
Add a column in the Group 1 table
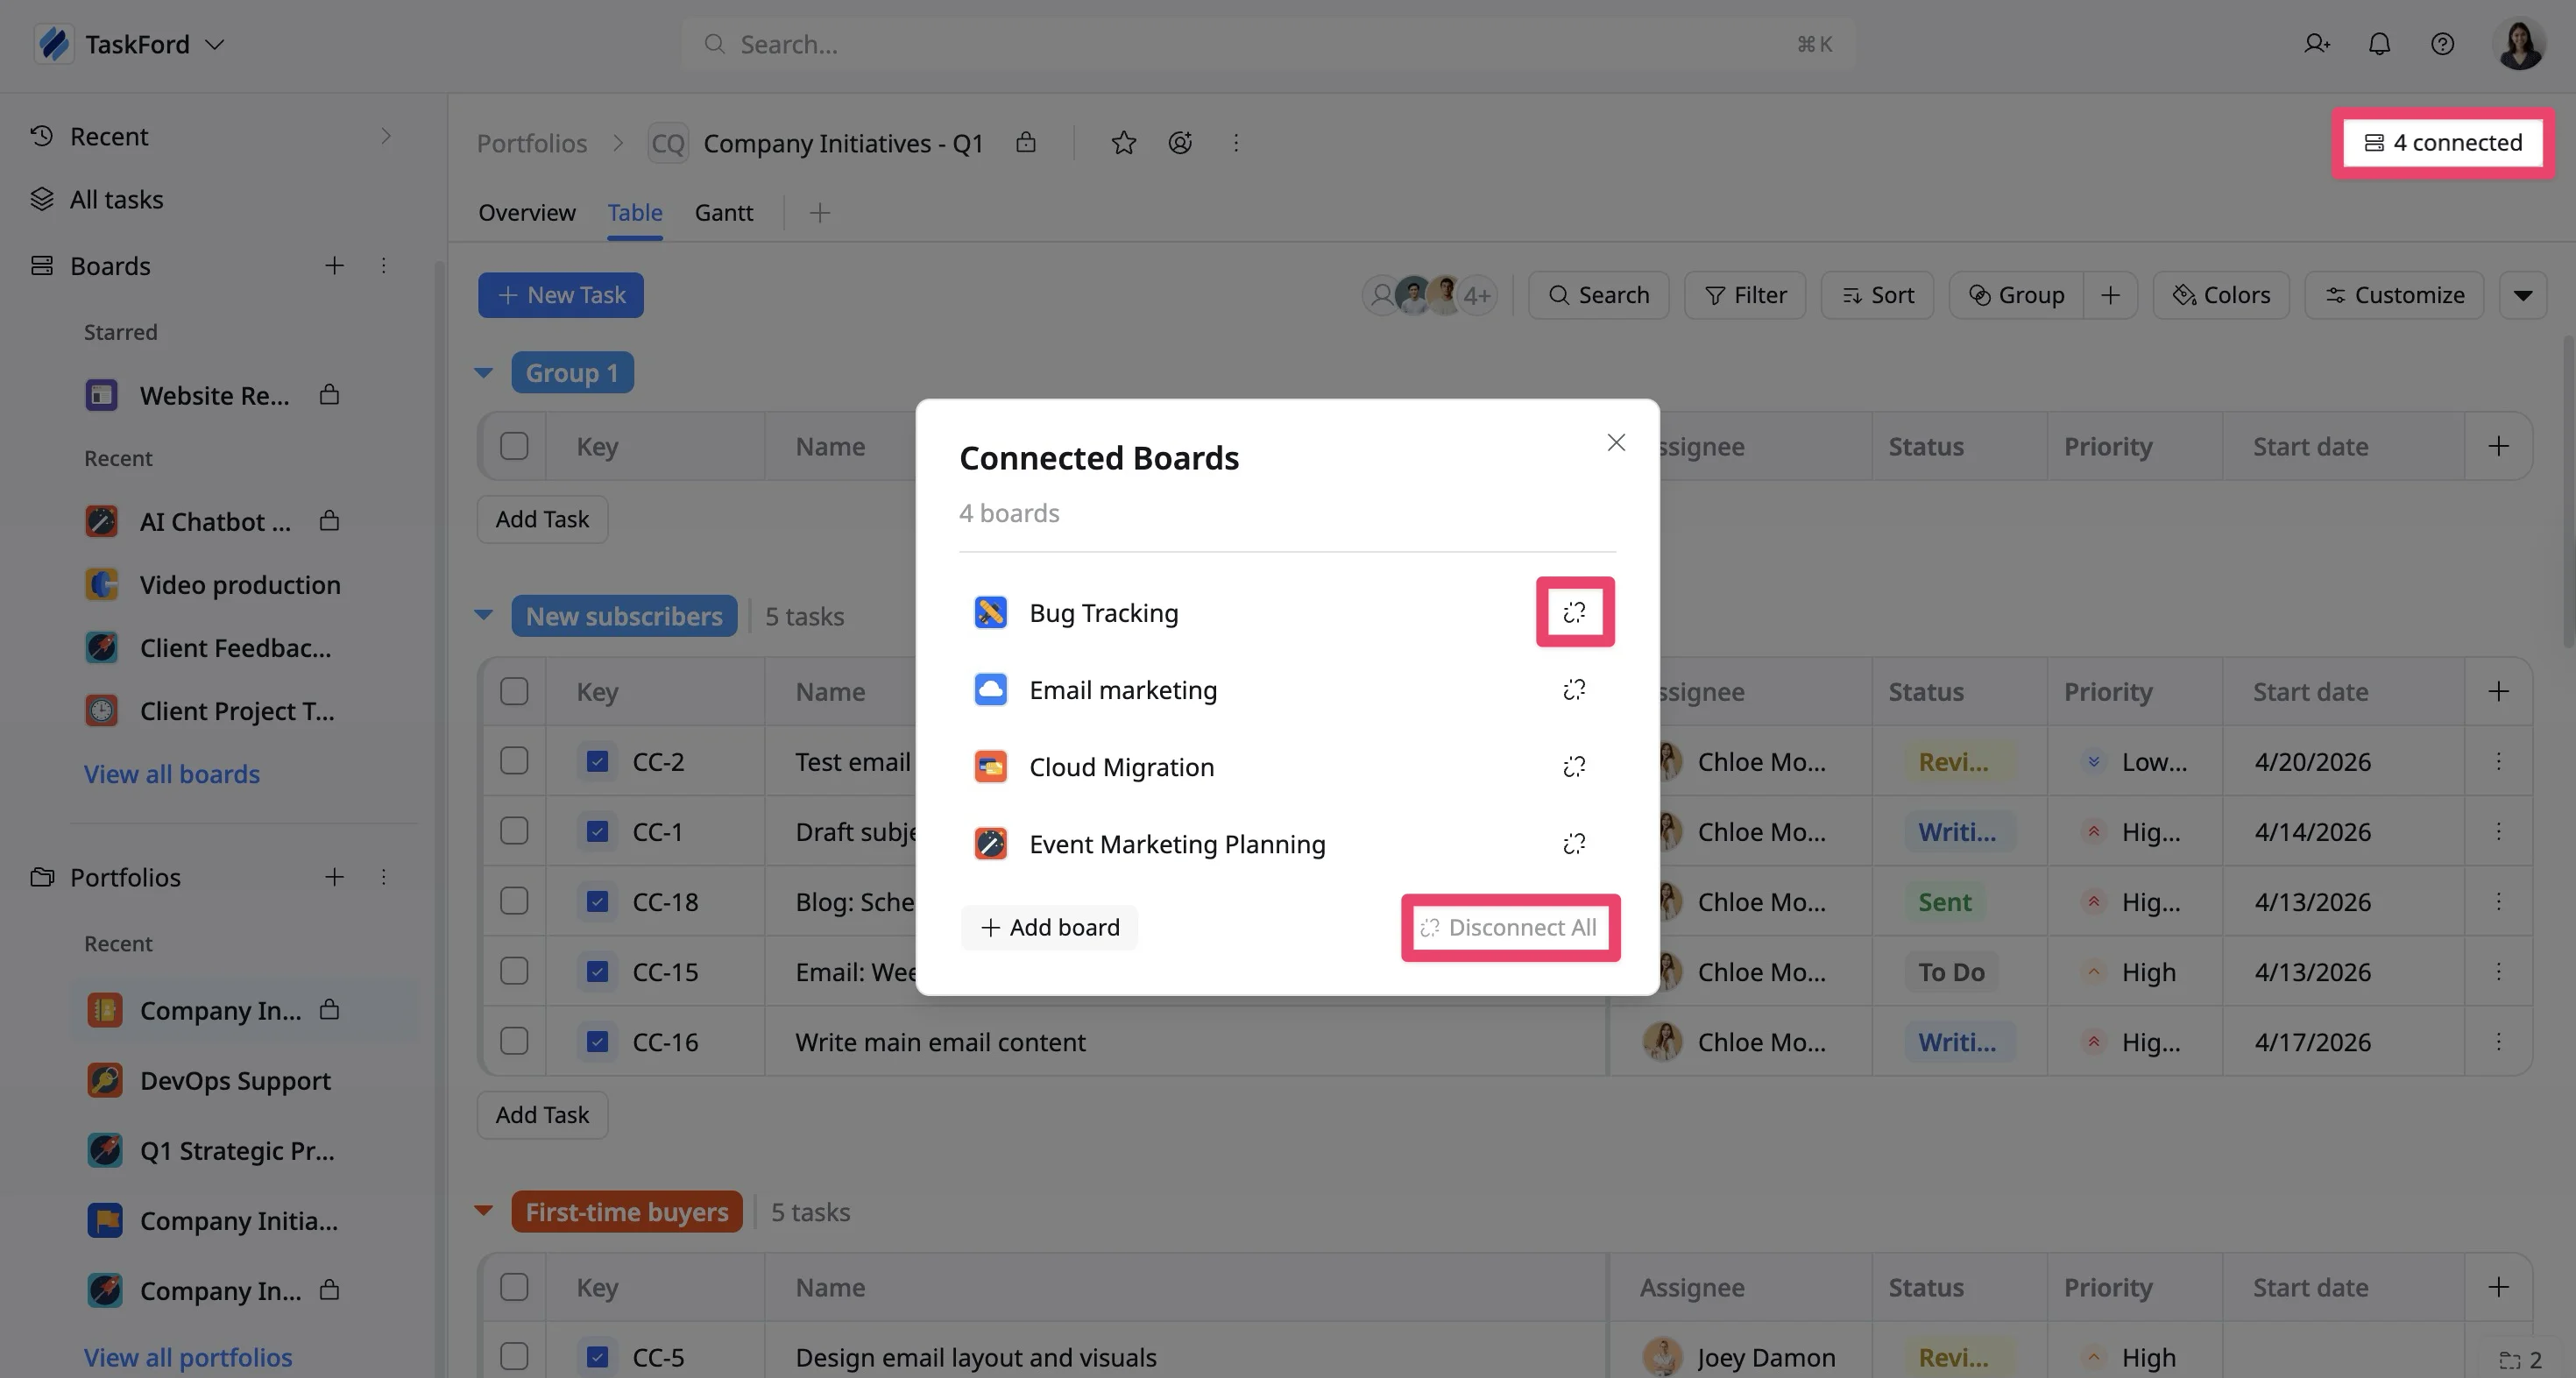(x=2498, y=446)
